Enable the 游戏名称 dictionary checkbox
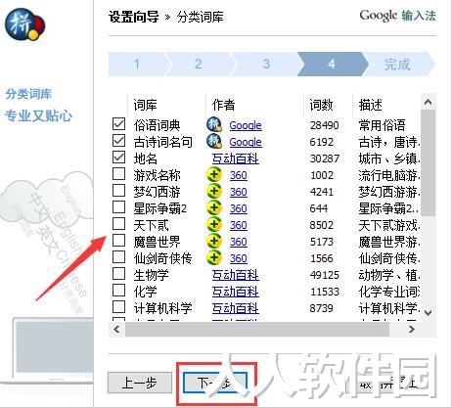 (118, 174)
